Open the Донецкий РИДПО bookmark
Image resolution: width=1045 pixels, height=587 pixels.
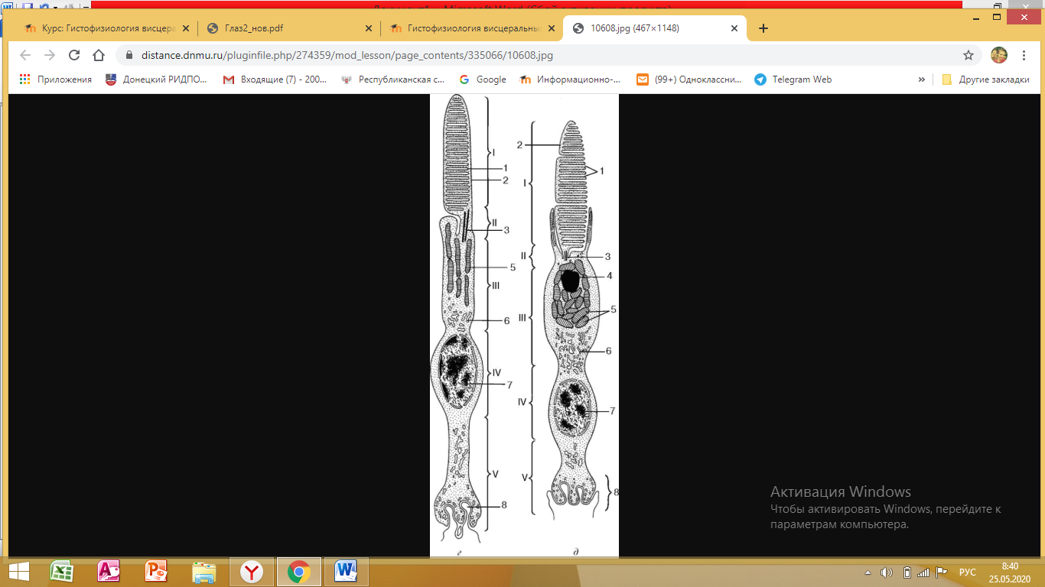click(156, 79)
